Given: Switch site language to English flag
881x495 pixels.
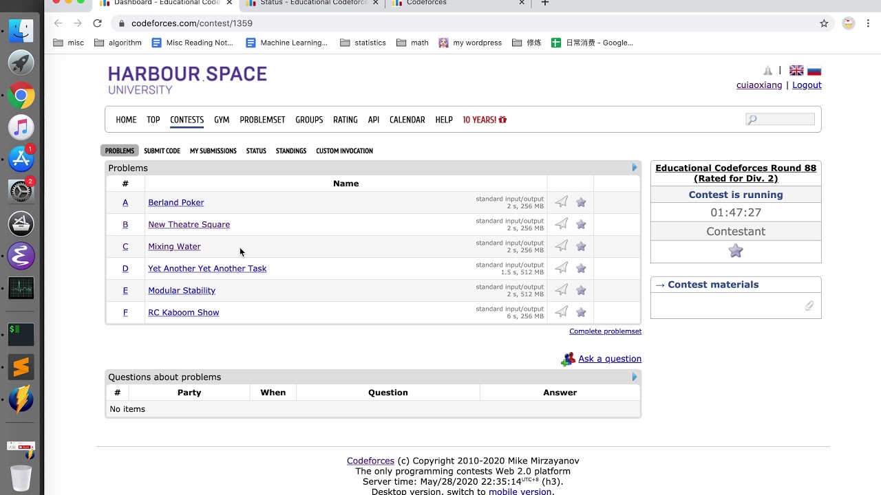Looking at the screenshot, I should tap(796, 71).
